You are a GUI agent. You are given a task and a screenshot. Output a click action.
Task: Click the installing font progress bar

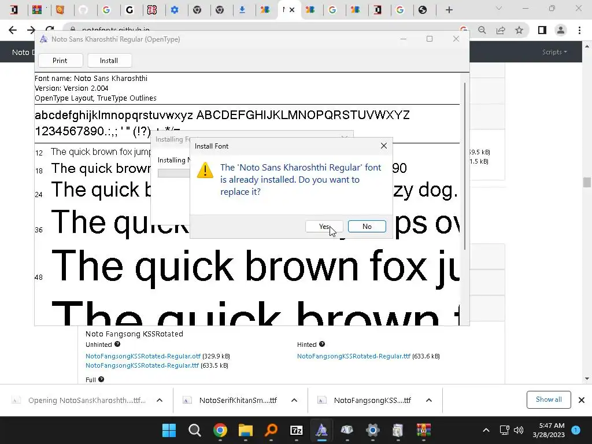[173, 173]
